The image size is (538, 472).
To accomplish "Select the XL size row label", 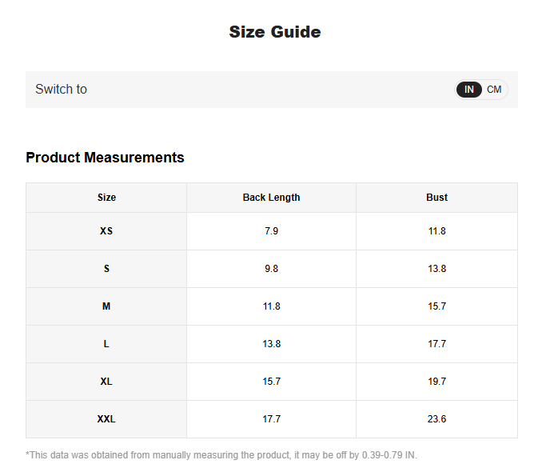I will tap(106, 382).
